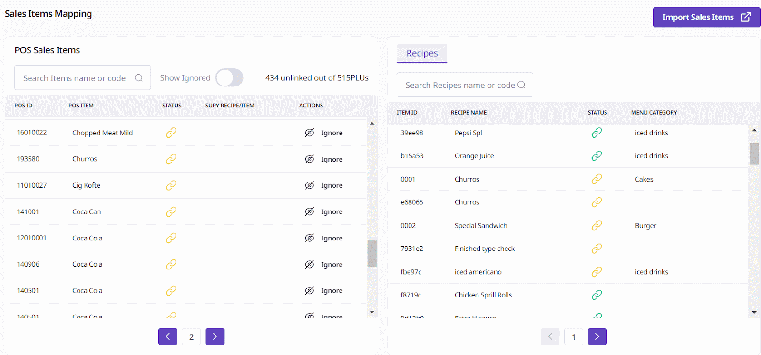Image resolution: width=761 pixels, height=355 pixels.
Task: Click link icon for Orange Juice recipe
Action: pyautogui.click(x=596, y=156)
